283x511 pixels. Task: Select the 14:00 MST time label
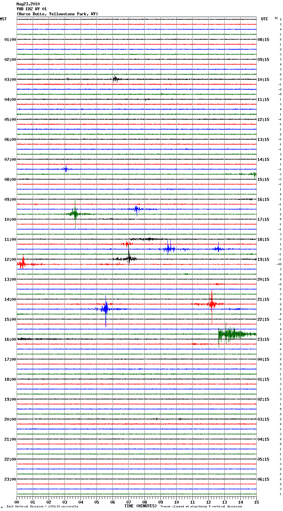click(x=10, y=299)
